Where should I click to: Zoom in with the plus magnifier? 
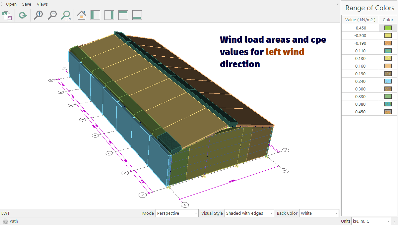tap(38, 15)
